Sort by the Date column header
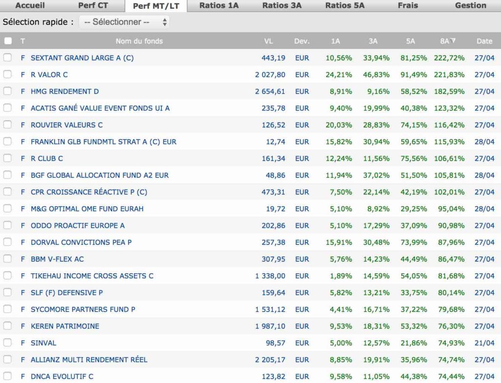 coord(484,41)
